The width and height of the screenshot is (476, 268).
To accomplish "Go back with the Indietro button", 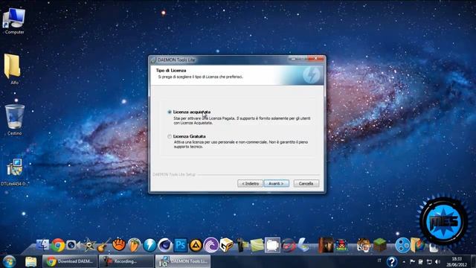I will click(x=250, y=184).
